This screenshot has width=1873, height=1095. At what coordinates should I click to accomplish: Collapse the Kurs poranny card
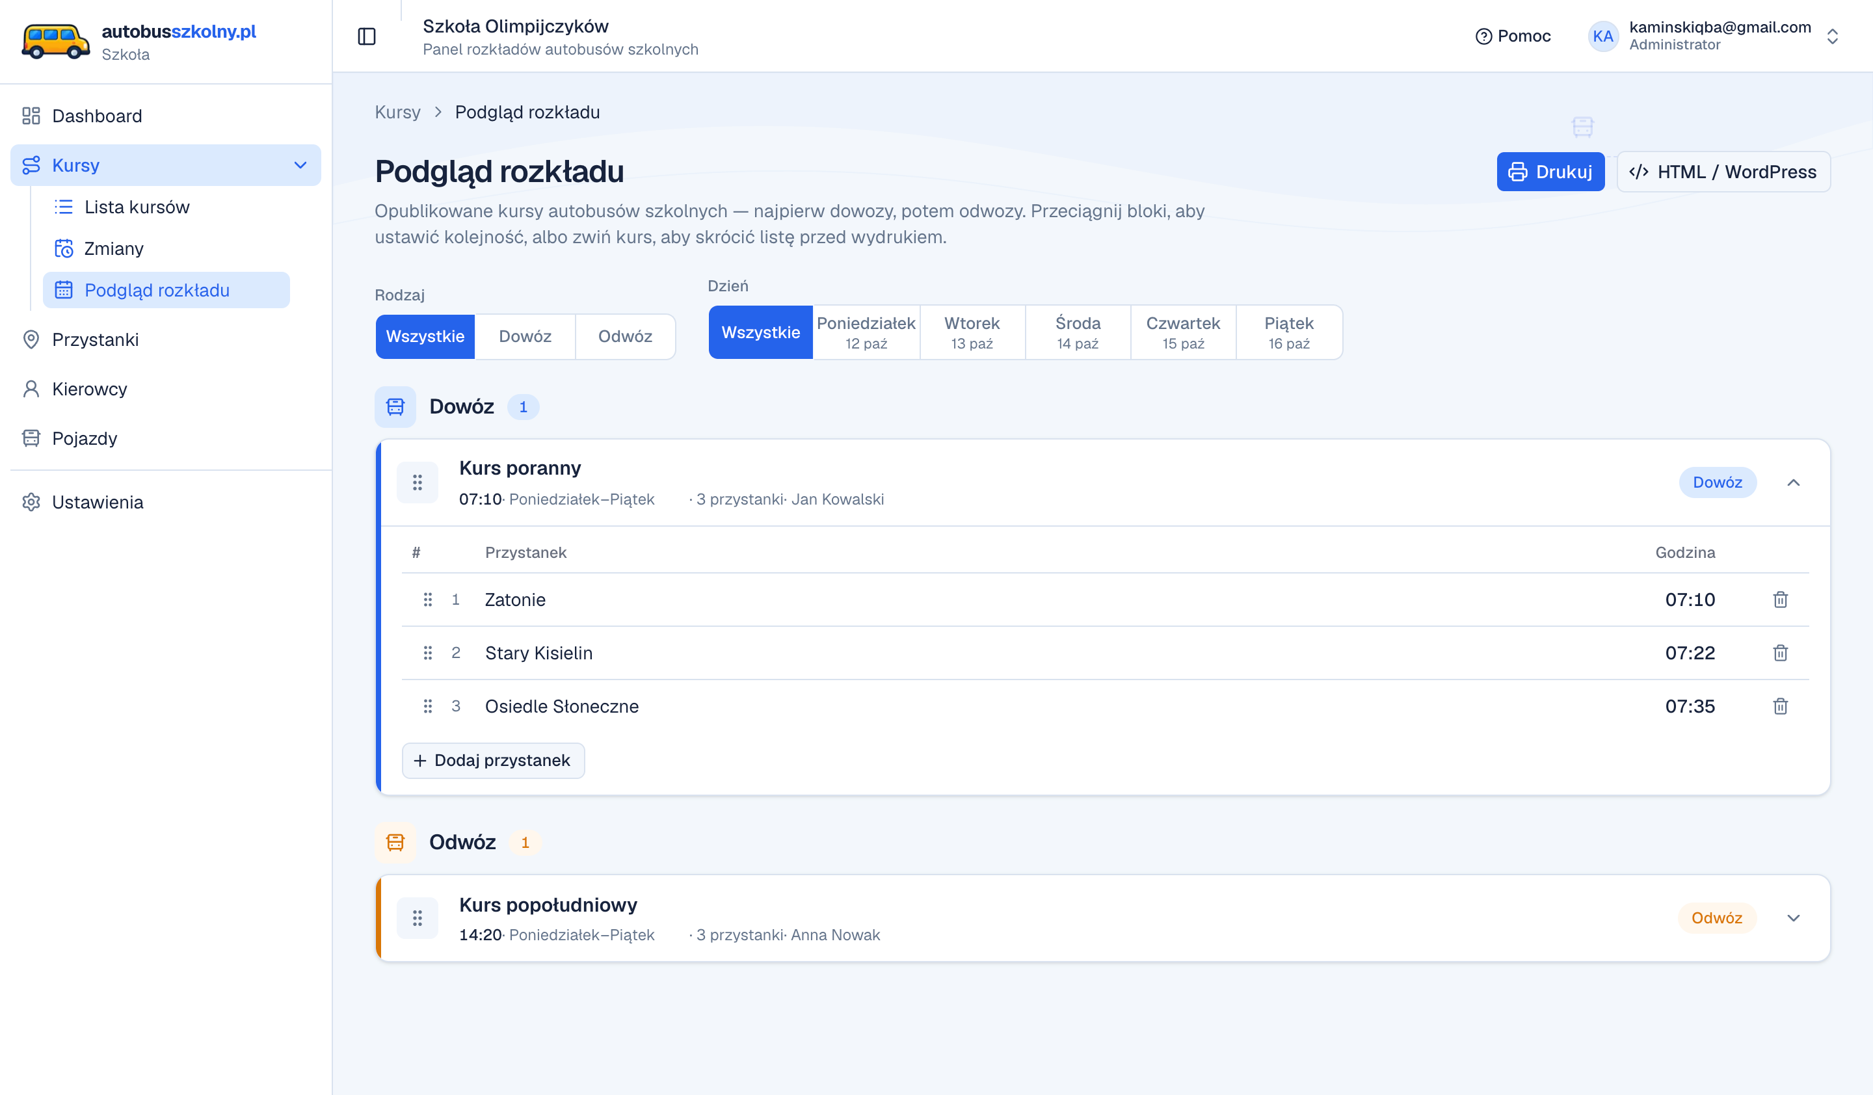(1793, 483)
